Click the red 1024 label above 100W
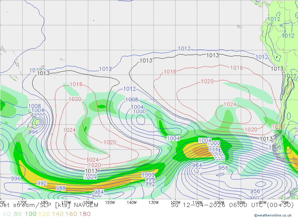This screenshot has height=218, width=298. tap(230, 104)
